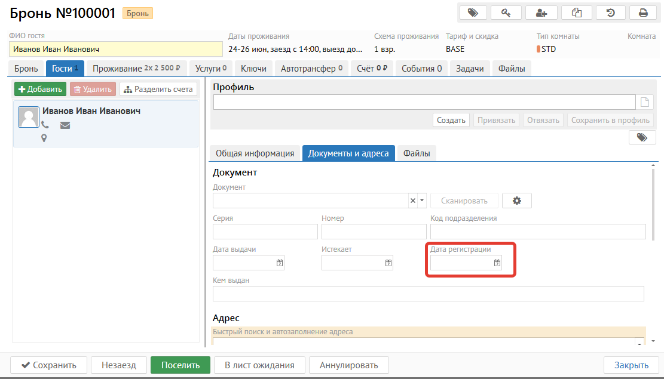664x379 pixels.
Task: Click the add guest person-plus icon
Action: (541, 13)
